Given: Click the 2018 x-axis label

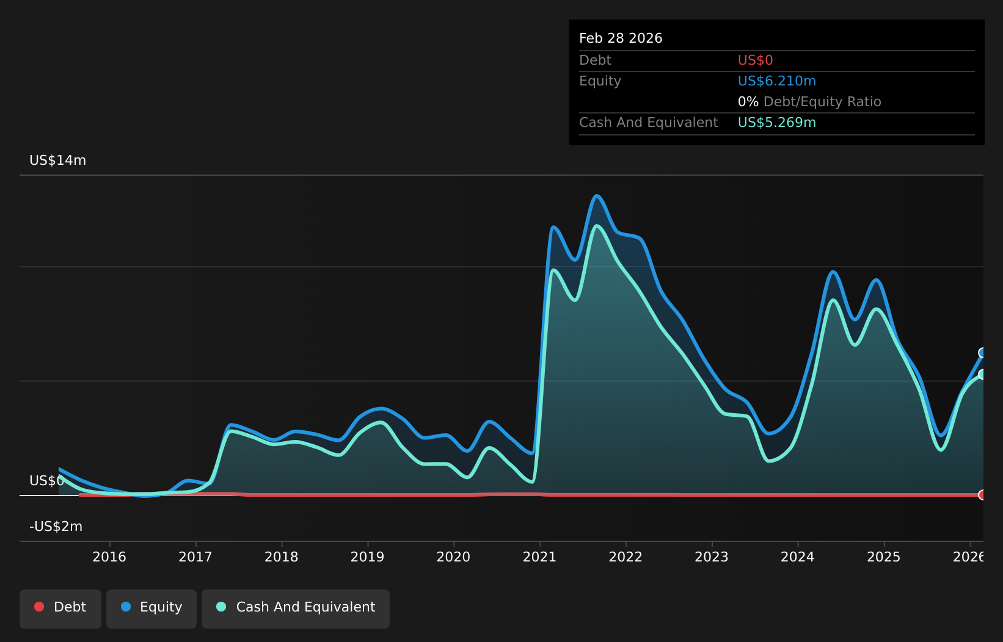Looking at the screenshot, I should coord(282,557).
